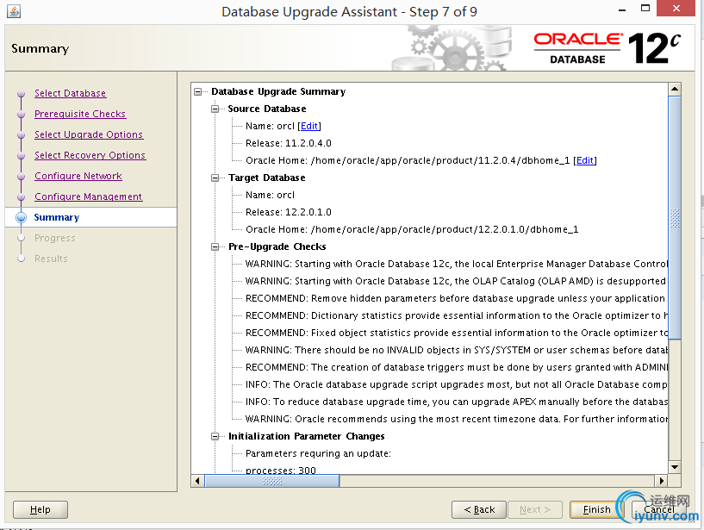704x530 pixels.
Task: Minimize the Database Upgrade Assistant window
Action: click(622, 9)
